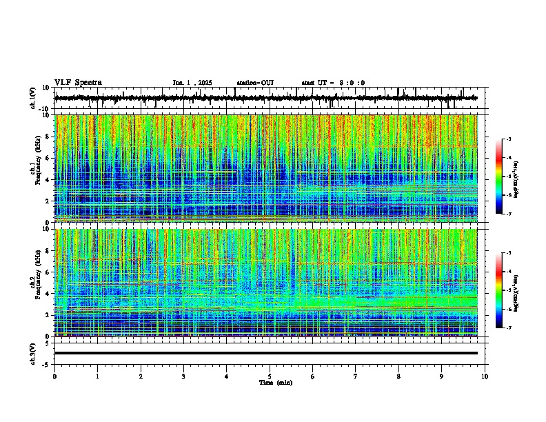Select the date text 'Jan. 1 , 2025'

tap(192, 83)
